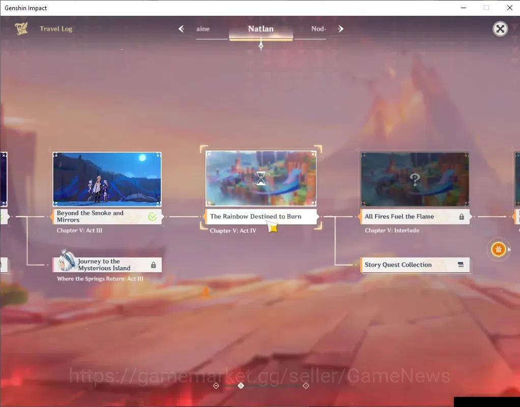The image size is (520, 407).
Task: Click the Chapter V: Act IV label
Action: (x=233, y=230)
